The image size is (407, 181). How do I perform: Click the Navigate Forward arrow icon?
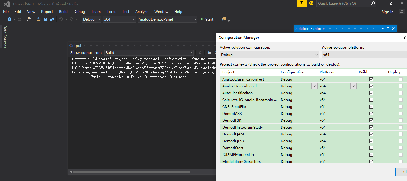coord(20,19)
